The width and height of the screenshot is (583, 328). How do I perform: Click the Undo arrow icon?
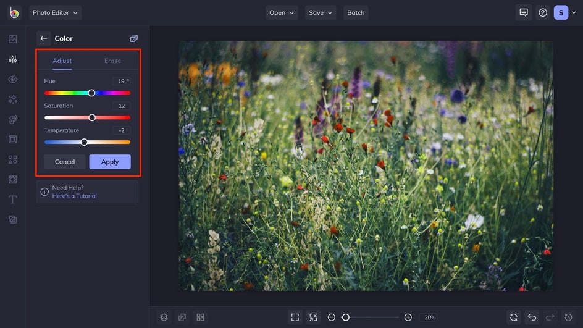point(532,317)
